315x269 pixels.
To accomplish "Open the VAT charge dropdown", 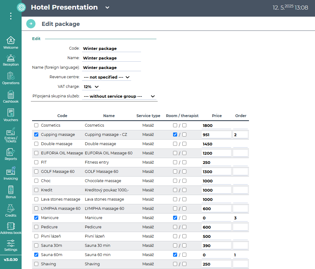I will 91,87.
